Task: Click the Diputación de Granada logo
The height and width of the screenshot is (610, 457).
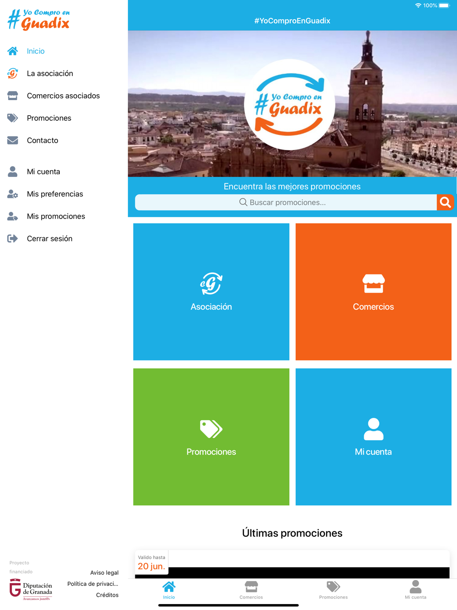Action: click(31, 589)
